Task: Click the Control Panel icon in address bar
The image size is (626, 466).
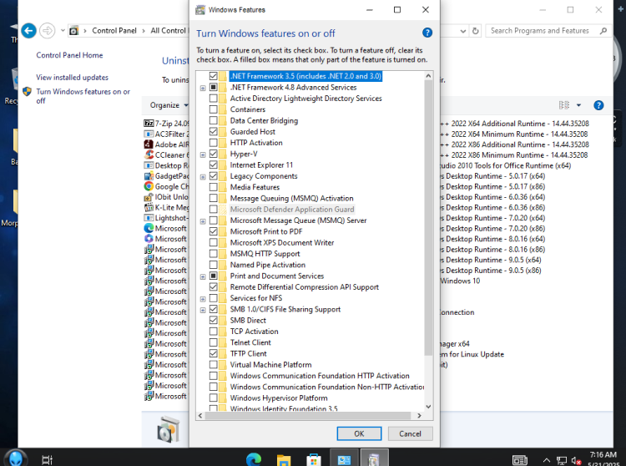Action: coord(73,31)
